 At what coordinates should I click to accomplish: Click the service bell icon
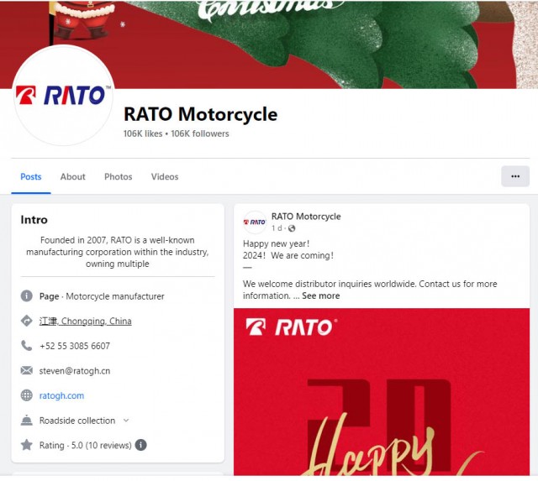(26, 420)
